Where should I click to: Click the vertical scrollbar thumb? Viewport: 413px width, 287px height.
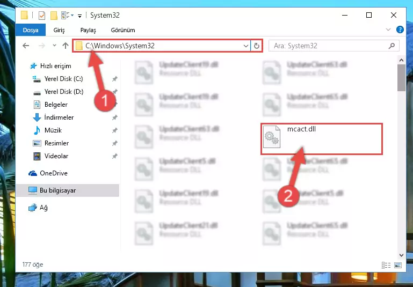point(401,78)
